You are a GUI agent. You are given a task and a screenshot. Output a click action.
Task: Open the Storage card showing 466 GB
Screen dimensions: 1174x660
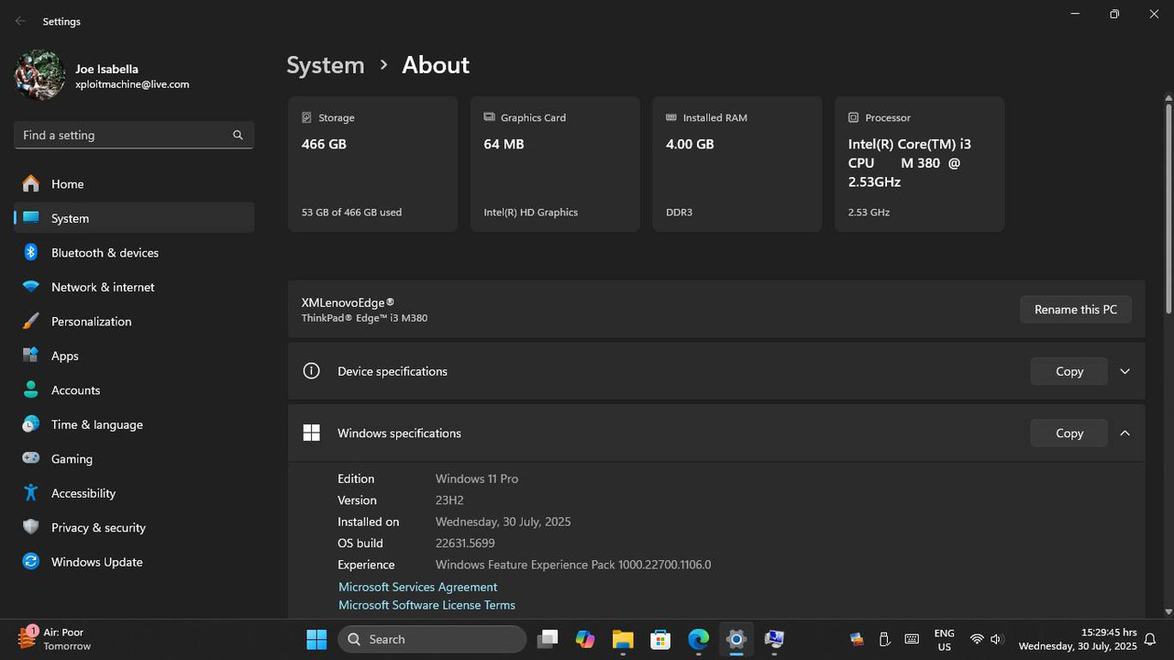tap(372, 164)
